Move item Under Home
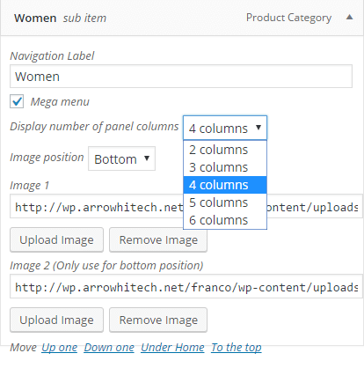Screen dimensions: 364x368 pyautogui.click(x=172, y=348)
